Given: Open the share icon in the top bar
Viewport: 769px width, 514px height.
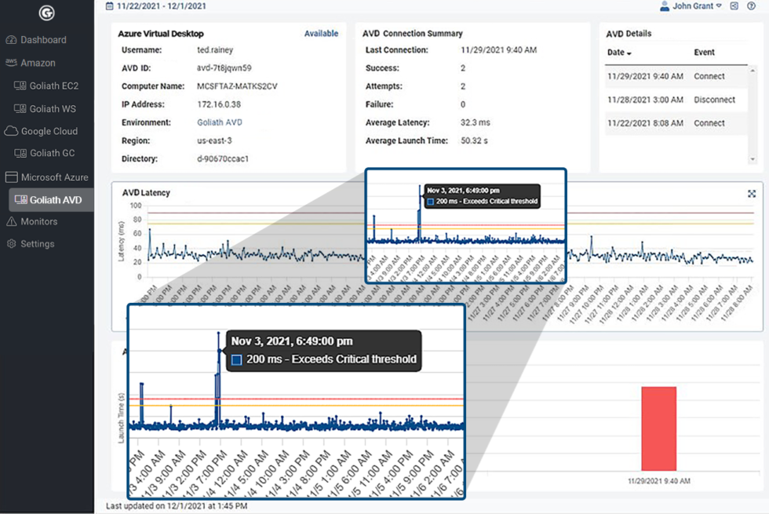Looking at the screenshot, I should click(x=733, y=6).
